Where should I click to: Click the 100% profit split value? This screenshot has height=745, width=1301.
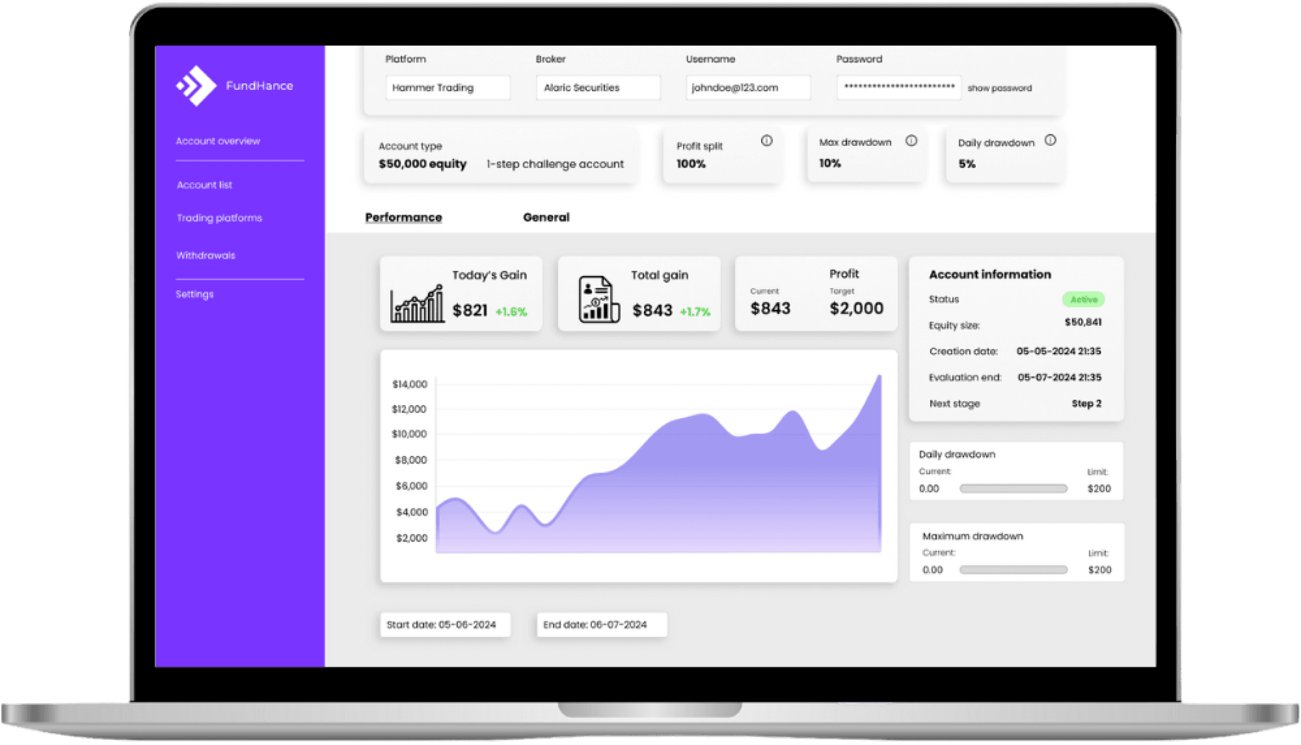pos(691,164)
